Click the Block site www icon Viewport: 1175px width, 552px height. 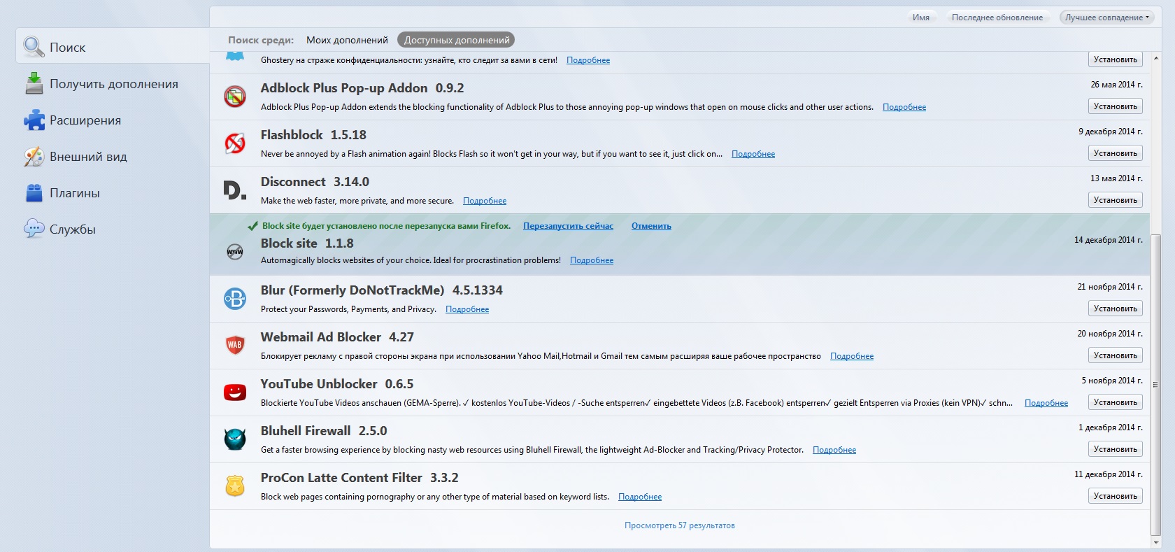[x=235, y=252]
